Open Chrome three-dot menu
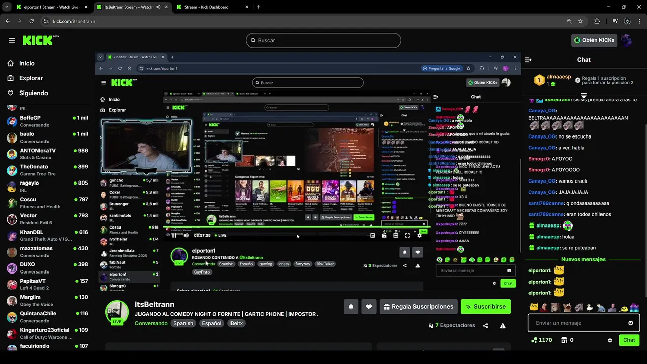 pos(639,21)
